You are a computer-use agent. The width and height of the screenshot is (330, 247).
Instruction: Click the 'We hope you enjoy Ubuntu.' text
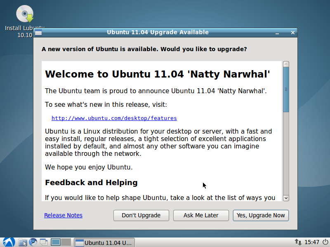point(89,167)
